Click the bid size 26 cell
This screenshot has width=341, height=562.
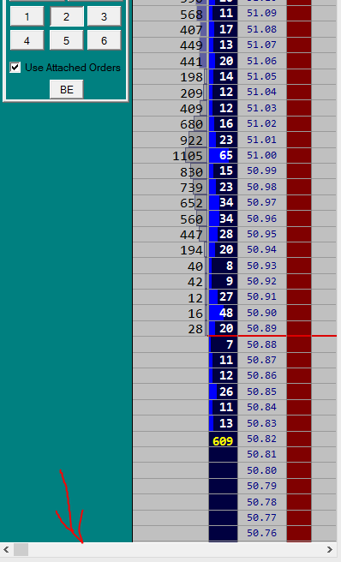pos(223,392)
